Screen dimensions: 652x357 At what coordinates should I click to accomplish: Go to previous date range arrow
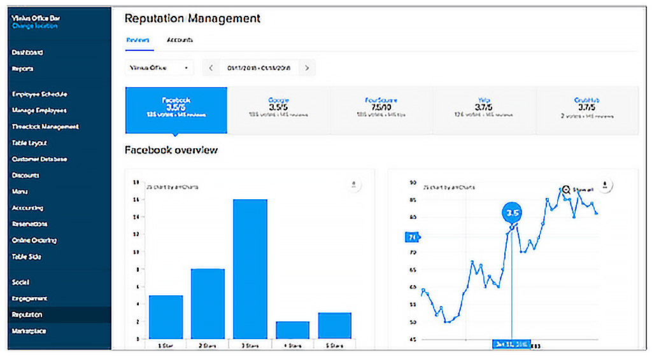[x=211, y=67]
